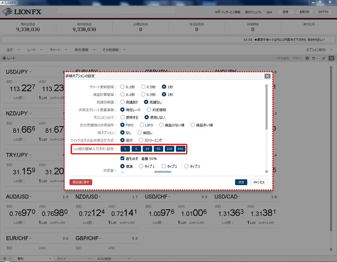Expand AUD/USD currency pair dropdown
This screenshot has height=262, width=337.
[30, 196]
